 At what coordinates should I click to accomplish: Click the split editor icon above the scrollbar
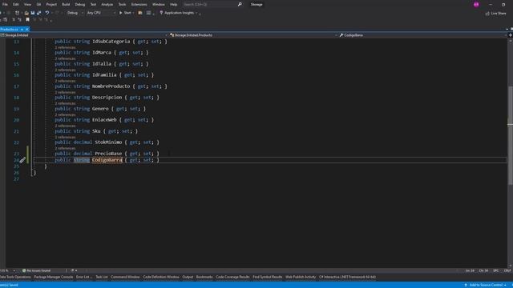tap(510, 35)
